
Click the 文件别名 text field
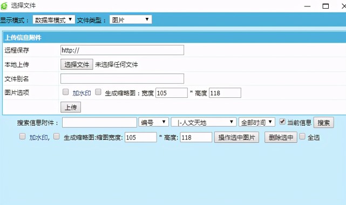click(x=122, y=79)
